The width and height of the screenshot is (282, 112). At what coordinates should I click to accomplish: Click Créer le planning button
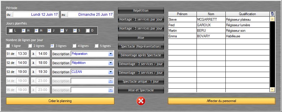60,101
